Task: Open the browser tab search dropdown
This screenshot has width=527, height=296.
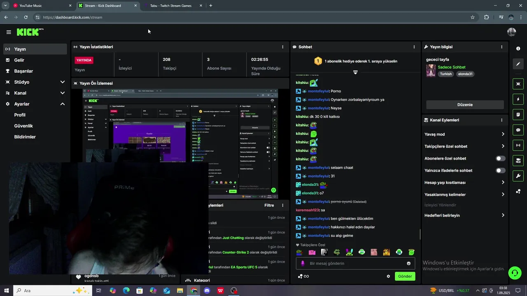Action: 5,6
